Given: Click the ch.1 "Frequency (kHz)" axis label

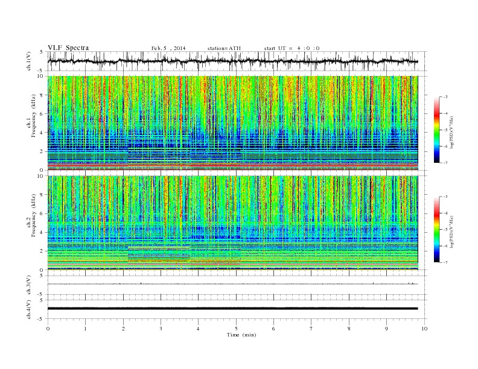Looking at the screenshot, I should [34, 116].
